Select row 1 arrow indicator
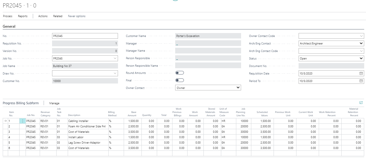366x158 pixels. tap(5, 121)
